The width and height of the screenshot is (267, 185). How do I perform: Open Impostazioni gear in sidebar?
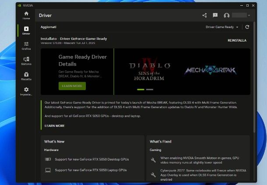26,91
